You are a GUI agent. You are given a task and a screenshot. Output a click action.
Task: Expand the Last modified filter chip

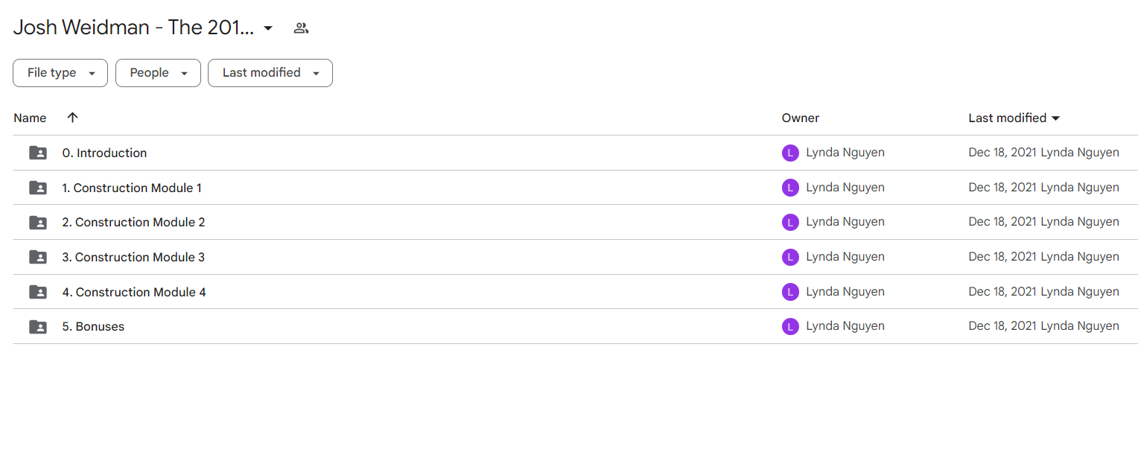(x=270, y=73)
